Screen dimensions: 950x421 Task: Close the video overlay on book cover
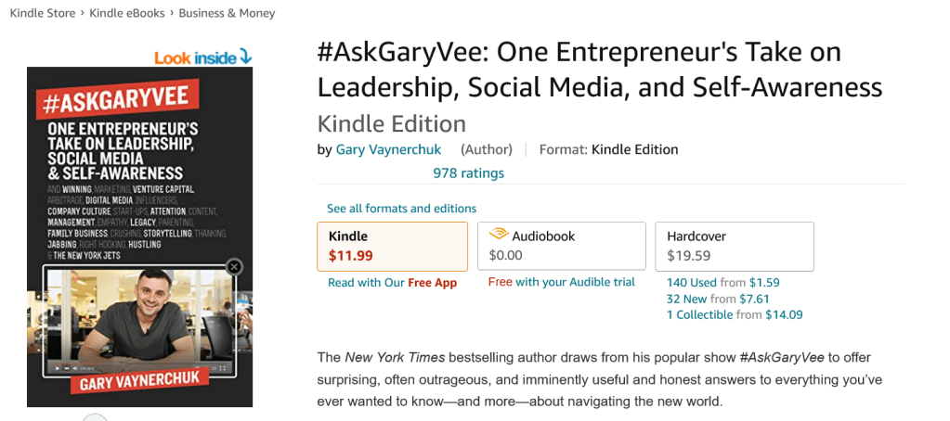tap(234, 267)
